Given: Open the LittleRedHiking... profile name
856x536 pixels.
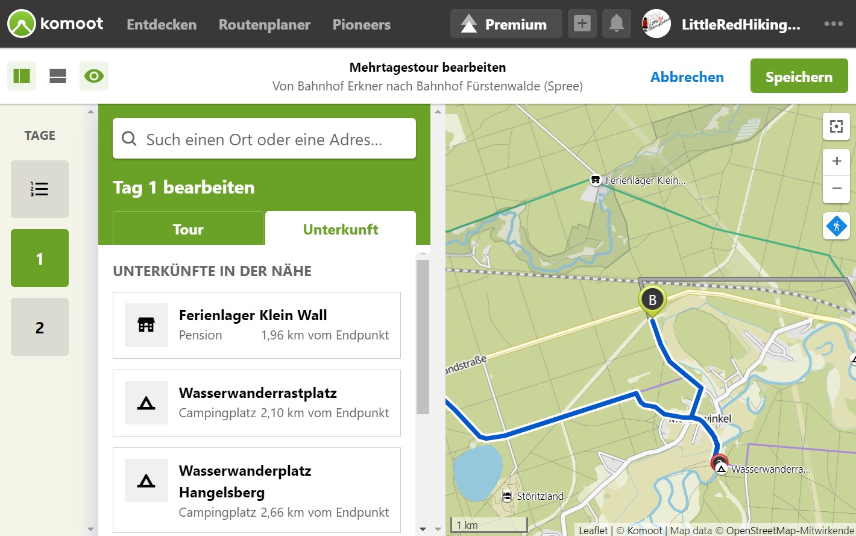Looking at the screenshot, I should click(x=741, y=25).
